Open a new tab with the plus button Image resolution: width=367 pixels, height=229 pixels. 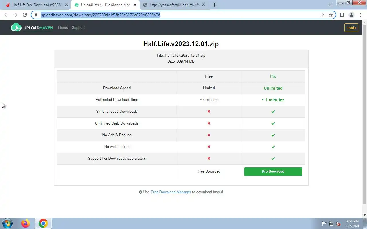(x=214, y=5)
